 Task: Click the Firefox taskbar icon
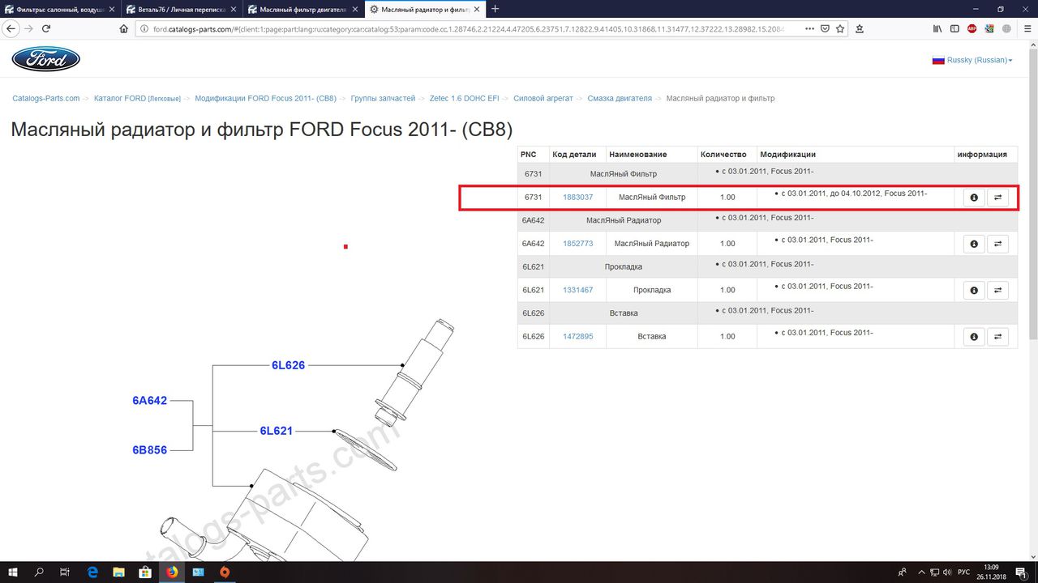click(172, 572)
